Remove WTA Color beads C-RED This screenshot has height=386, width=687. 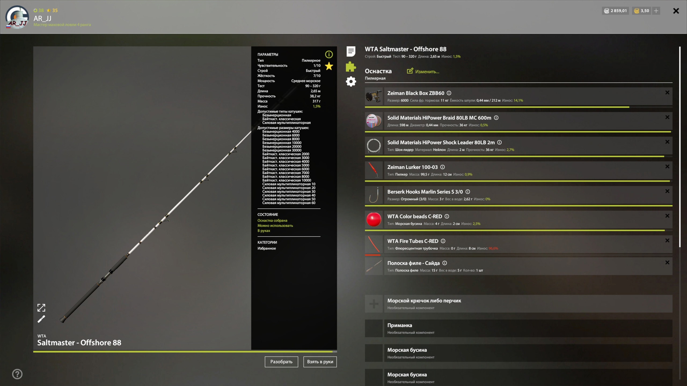667,216
